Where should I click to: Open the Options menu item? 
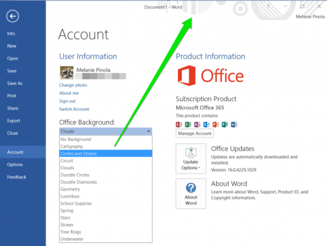click(x=15, y=165)
